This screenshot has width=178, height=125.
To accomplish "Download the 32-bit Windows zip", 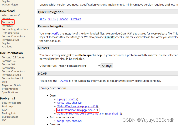I will coord(69,107).
